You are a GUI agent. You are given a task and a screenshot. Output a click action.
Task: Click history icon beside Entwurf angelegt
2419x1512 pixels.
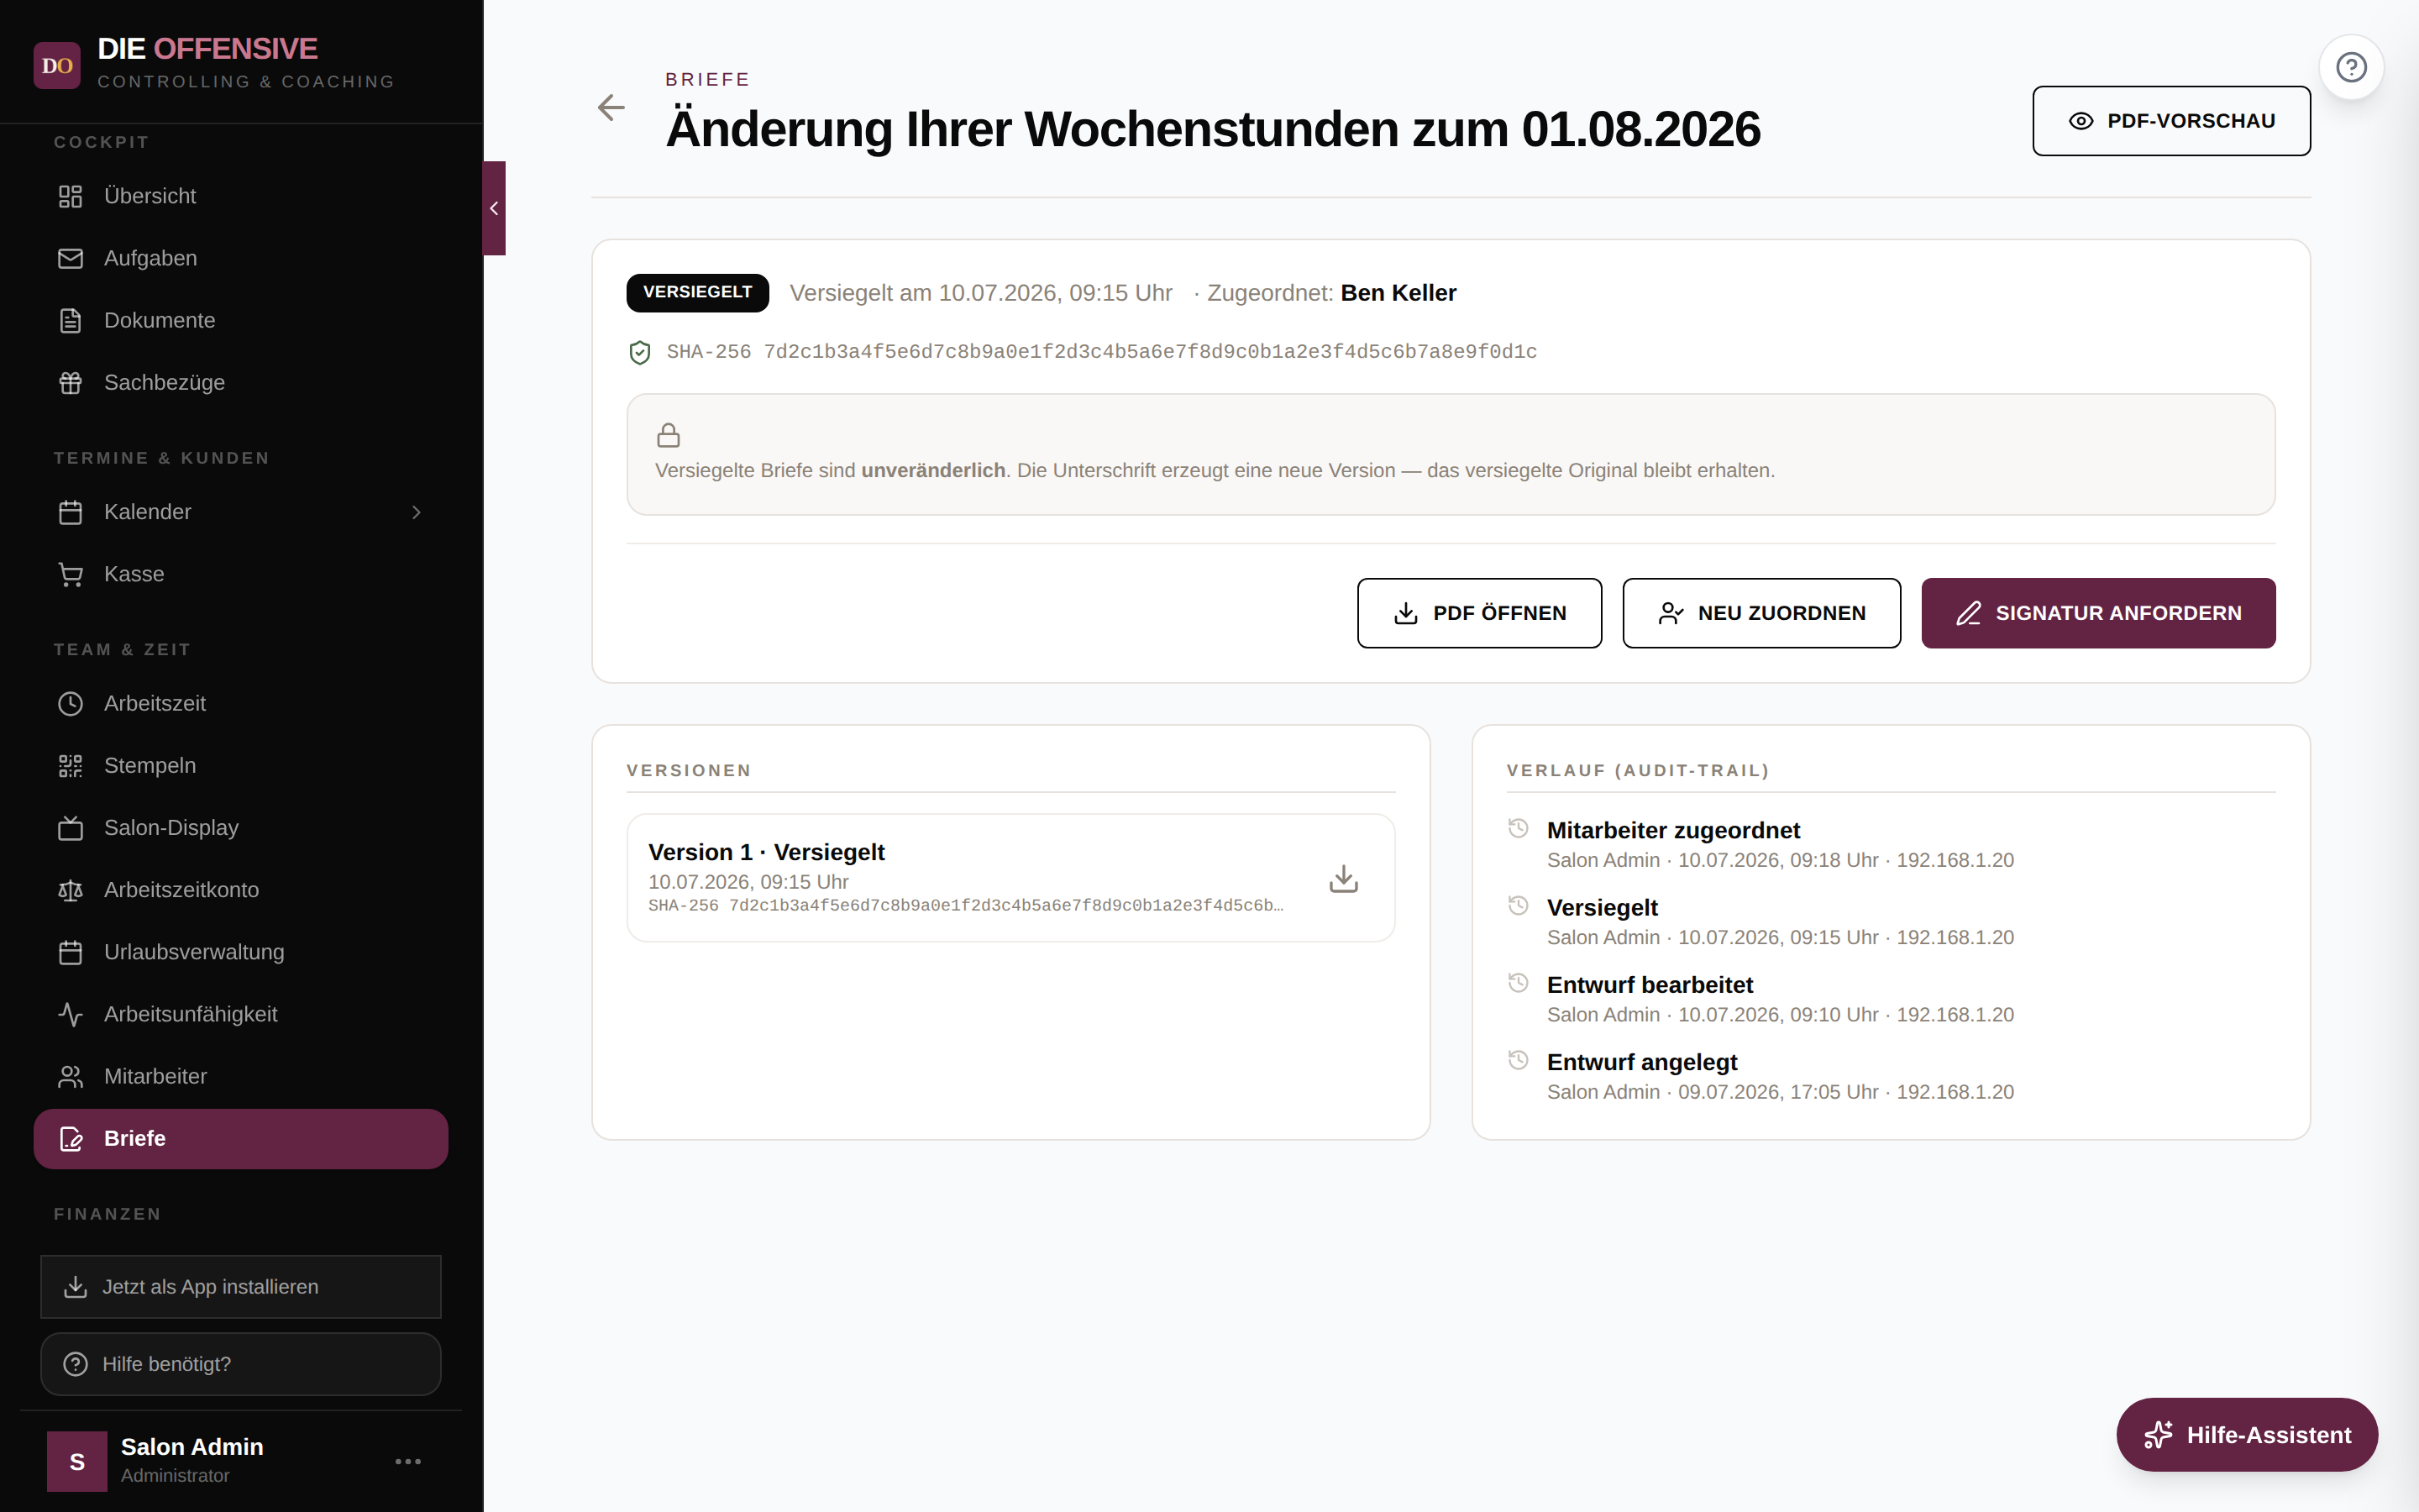tap(1519, 1060)
